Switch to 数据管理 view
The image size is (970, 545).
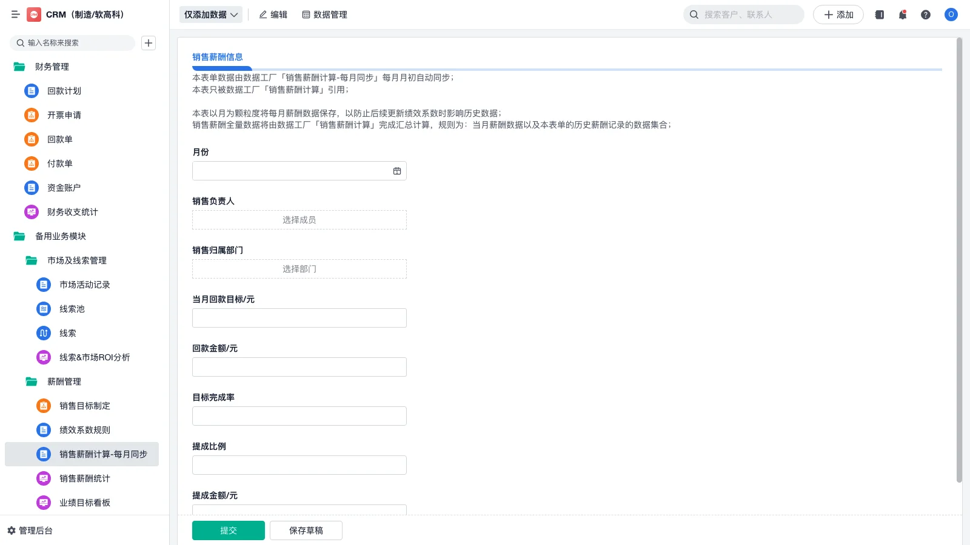click(325, 15)
